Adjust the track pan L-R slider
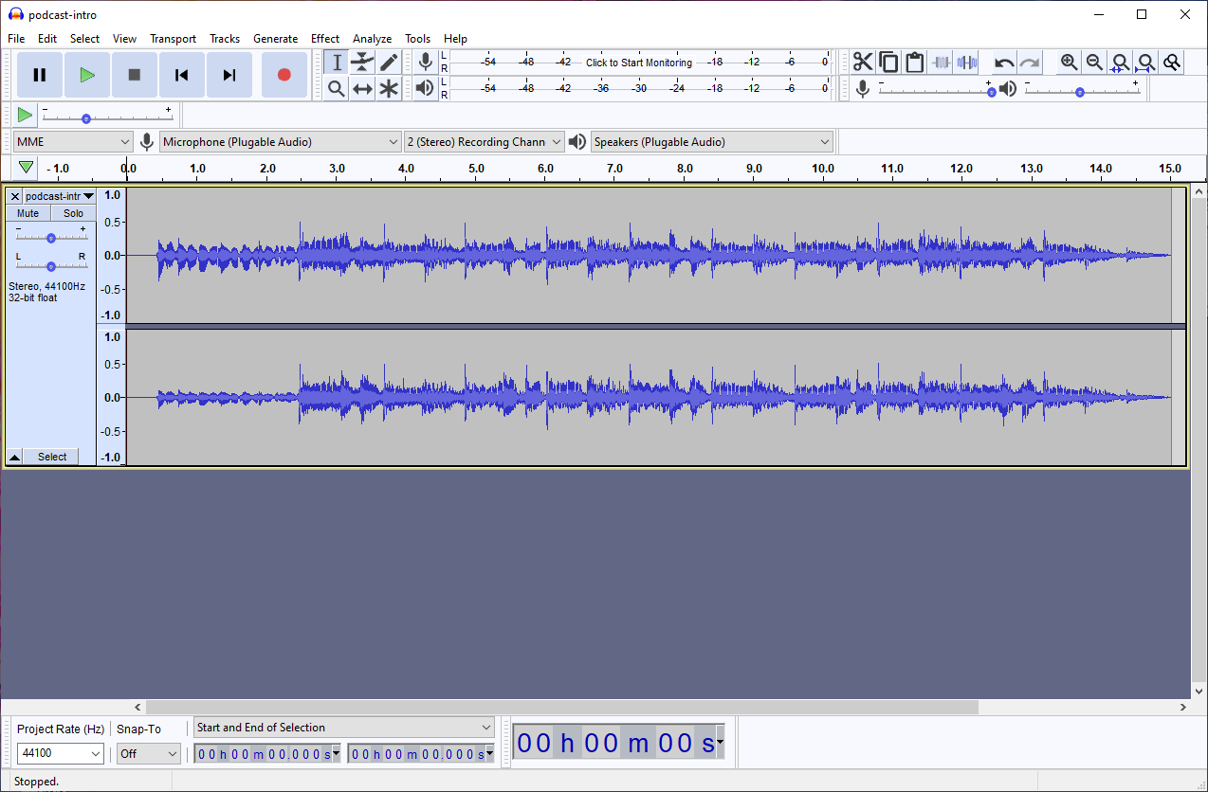 [51, 266]
